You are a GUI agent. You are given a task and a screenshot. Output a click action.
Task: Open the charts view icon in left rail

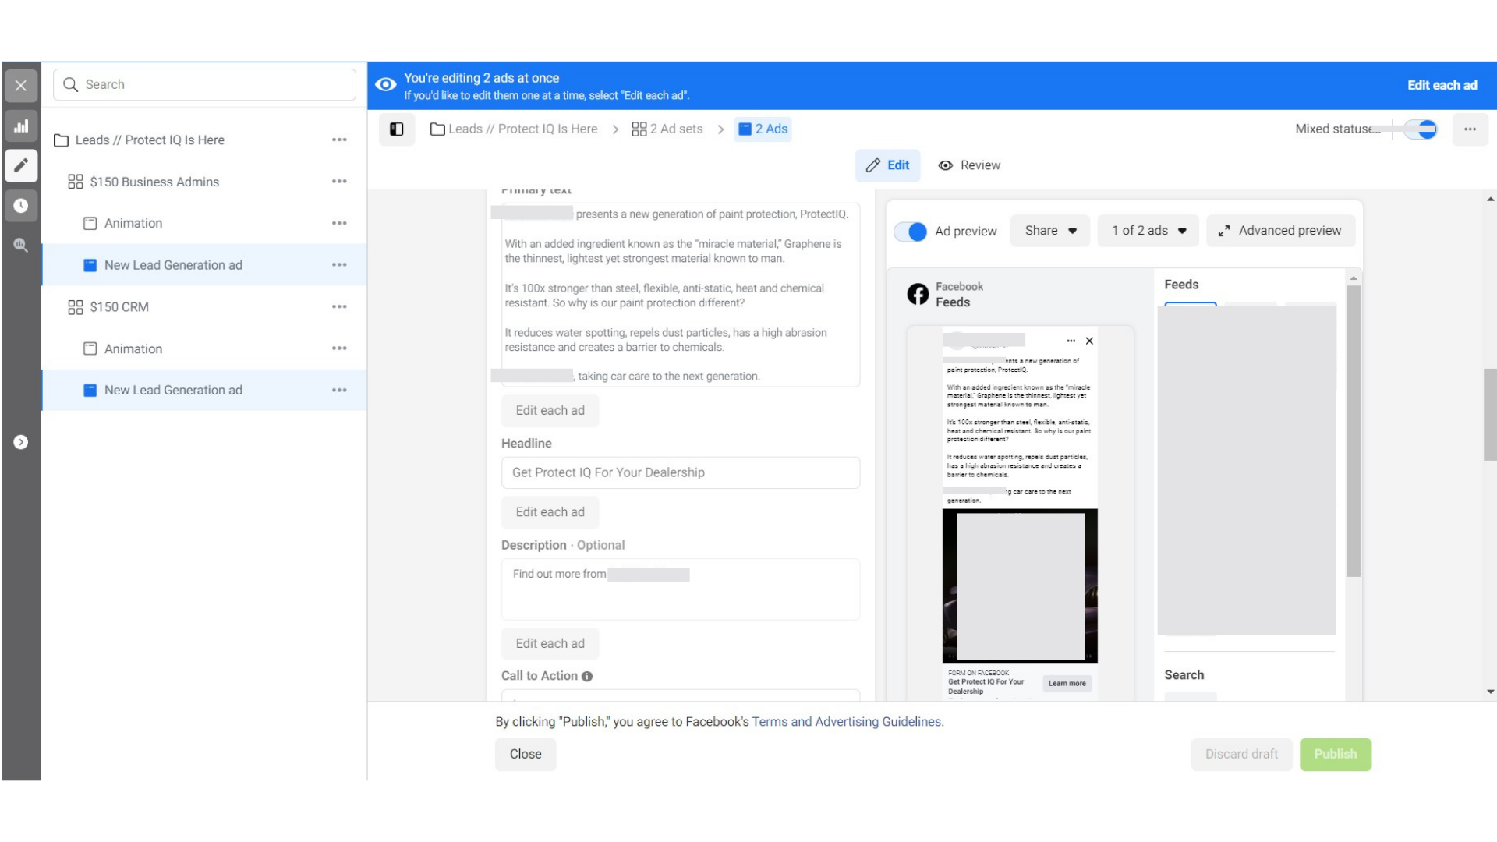point(21,126)
